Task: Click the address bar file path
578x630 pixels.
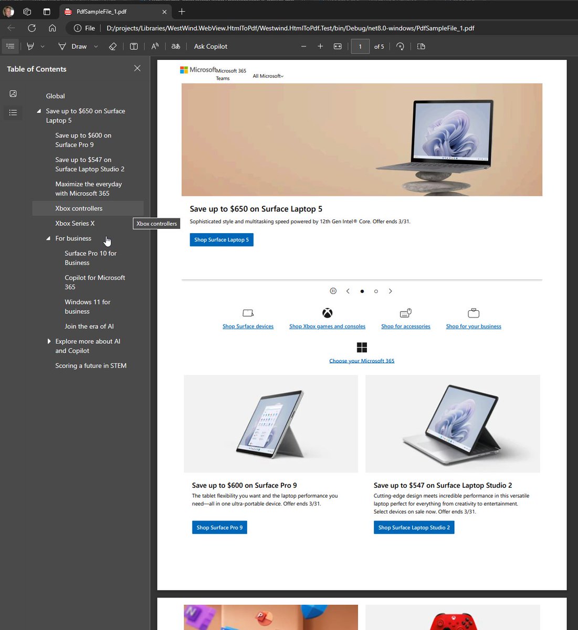Action: 290,28
